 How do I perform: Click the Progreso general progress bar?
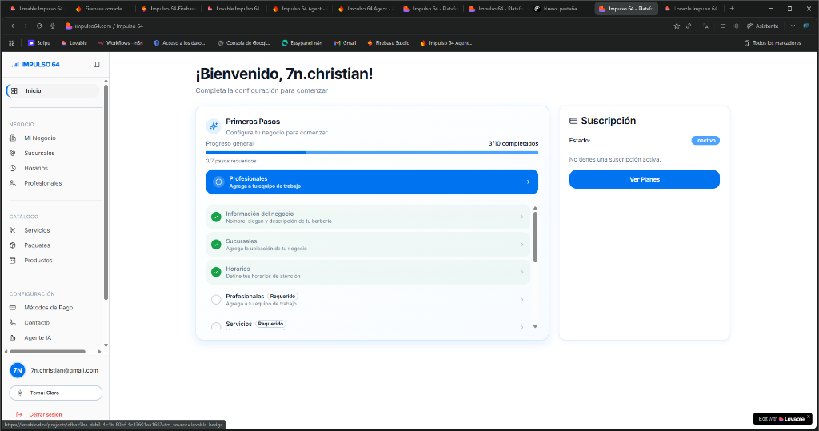pos(372,152)
